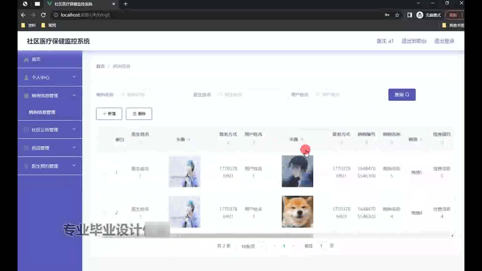Bookmark this page with the star icon

(x=397, y=15)
